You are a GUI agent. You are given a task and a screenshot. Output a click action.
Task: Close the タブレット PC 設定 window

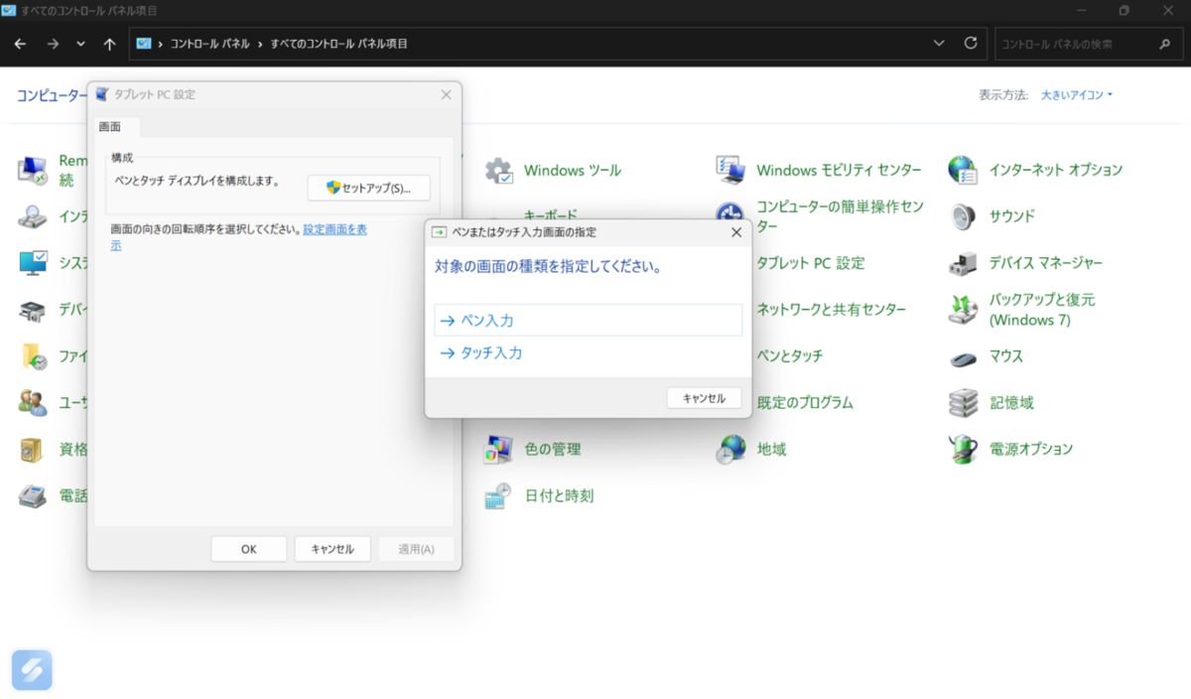(446, 94)
